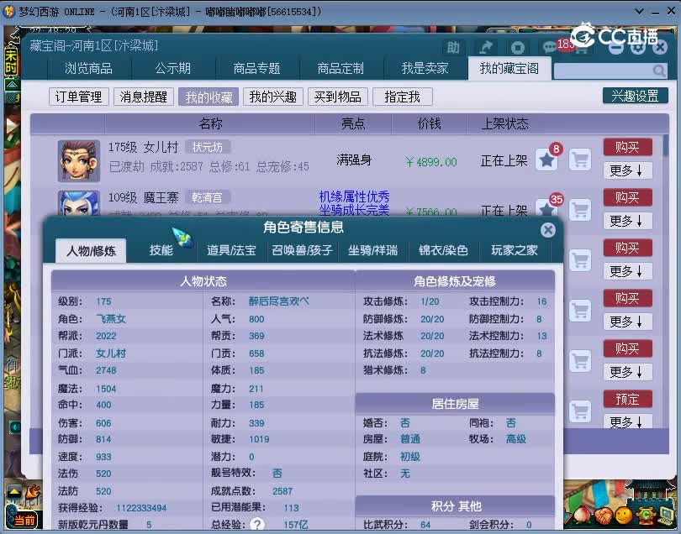Click the search magnifier icon

tap(659, 71)
